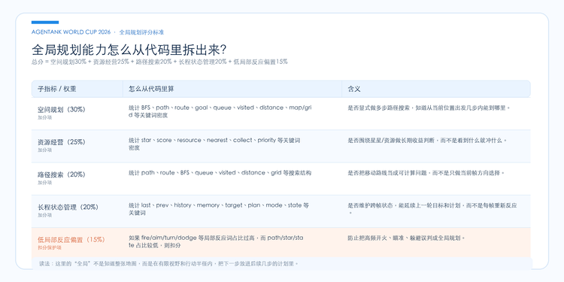Select the 资源经营（25%）row label

tap(62, 142)
